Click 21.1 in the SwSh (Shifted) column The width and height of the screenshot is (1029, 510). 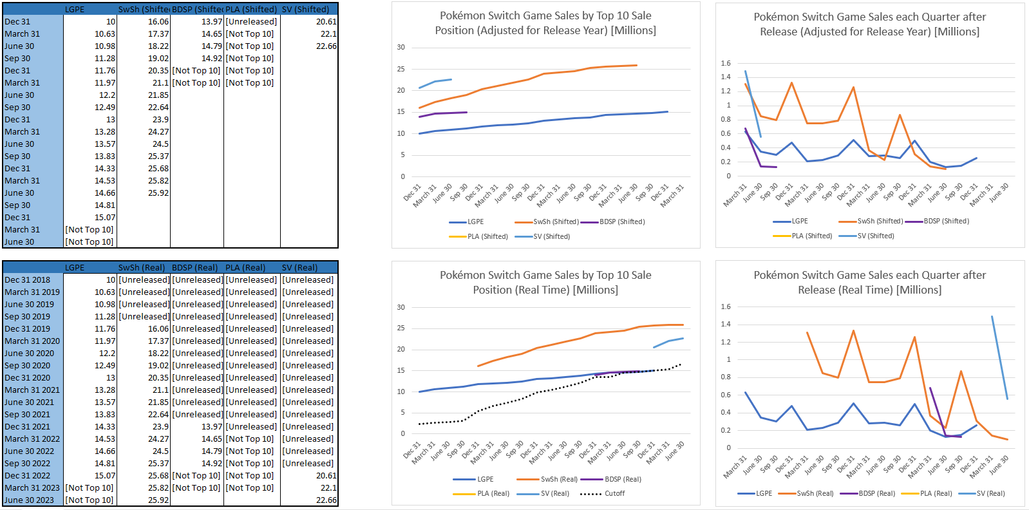160,82
